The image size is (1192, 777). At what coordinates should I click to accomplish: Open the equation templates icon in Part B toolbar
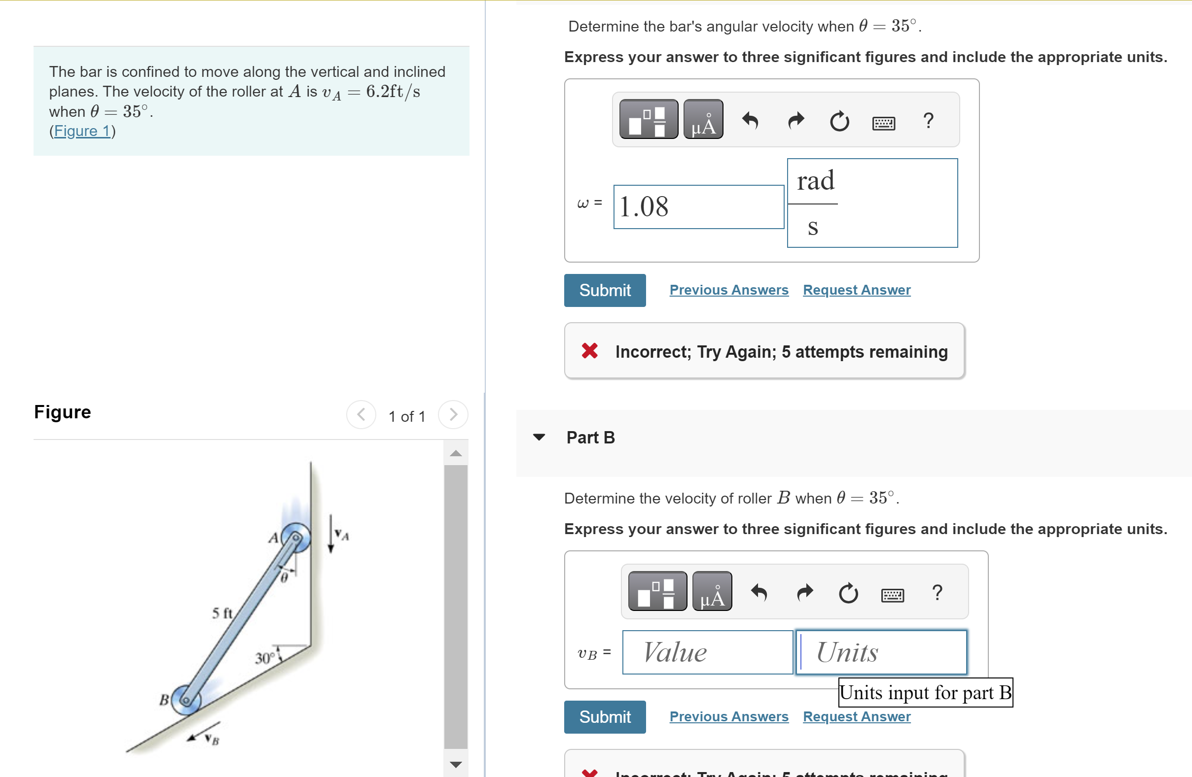(x=656, y=592)
